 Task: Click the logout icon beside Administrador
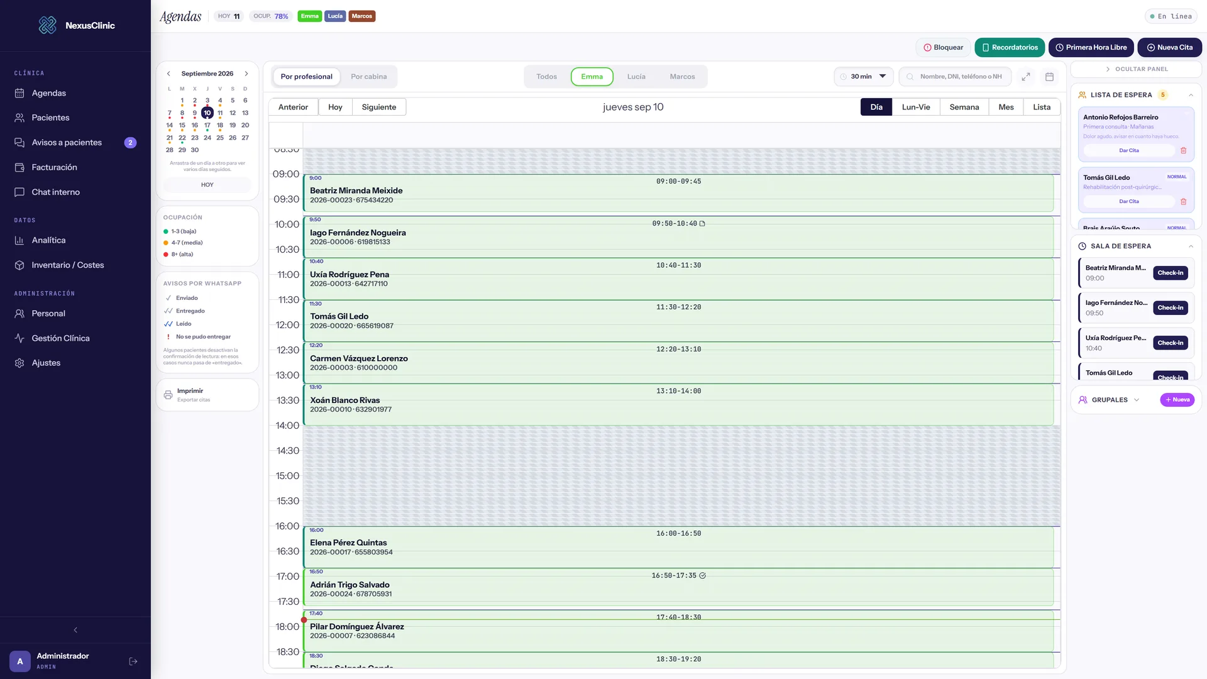point(133,661)
